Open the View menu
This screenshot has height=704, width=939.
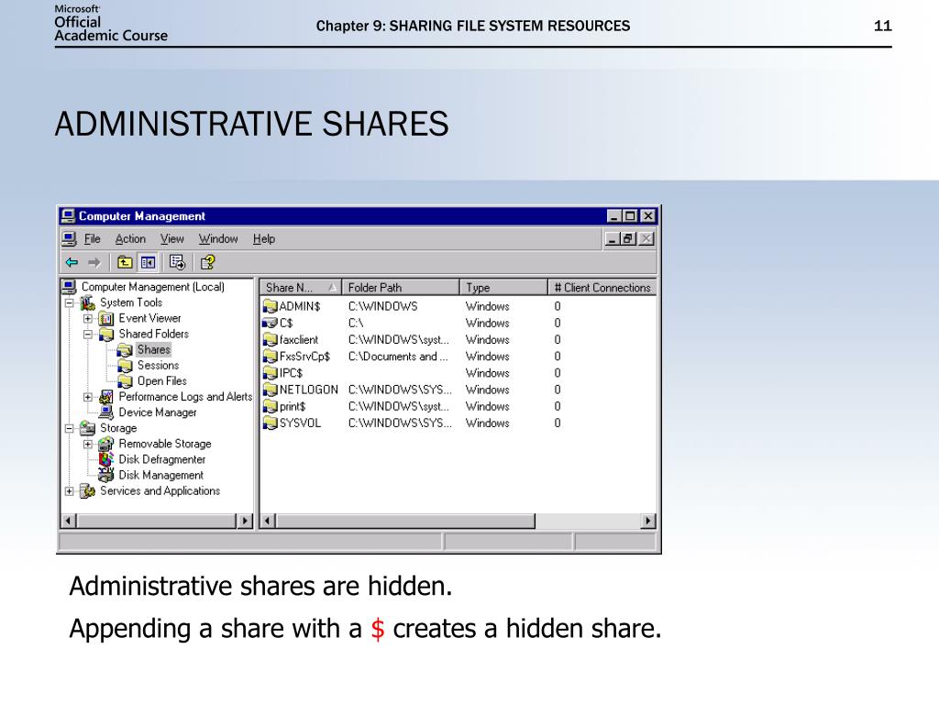[x=171, y=239]
